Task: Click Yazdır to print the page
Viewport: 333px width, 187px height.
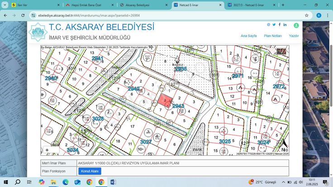Action: [x=294, y=36]
